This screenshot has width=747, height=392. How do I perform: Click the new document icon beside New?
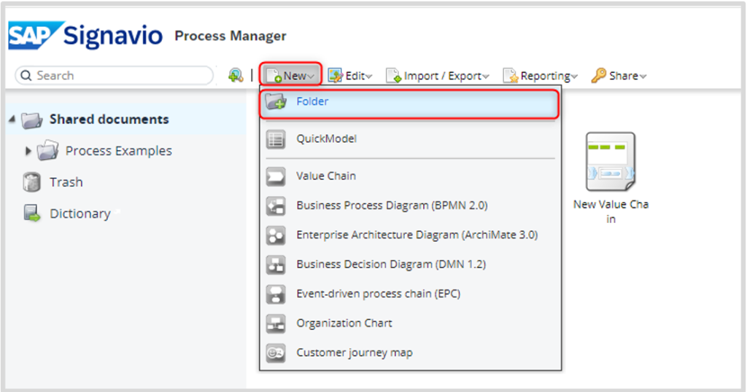click(x=274, y=76)
